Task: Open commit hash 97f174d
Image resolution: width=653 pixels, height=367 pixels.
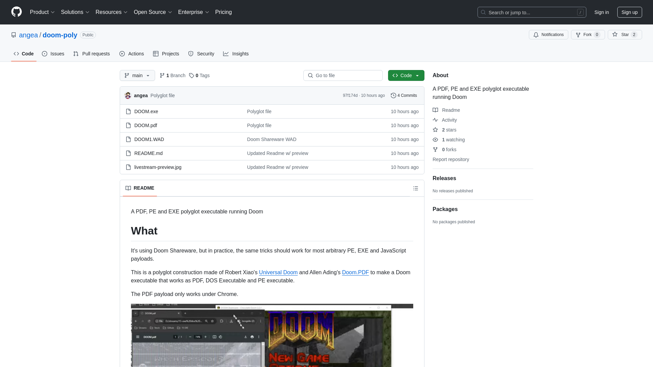Action: coord(350,95)
